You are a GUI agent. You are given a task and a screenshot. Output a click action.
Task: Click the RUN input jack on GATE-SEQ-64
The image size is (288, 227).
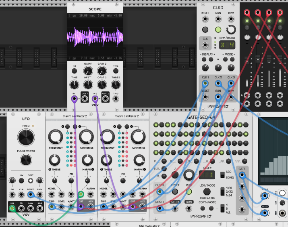[189, 208]
